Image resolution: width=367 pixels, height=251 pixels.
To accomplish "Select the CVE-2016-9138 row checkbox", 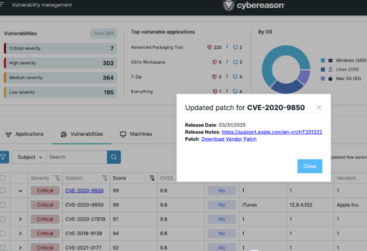I will [3, 233].
